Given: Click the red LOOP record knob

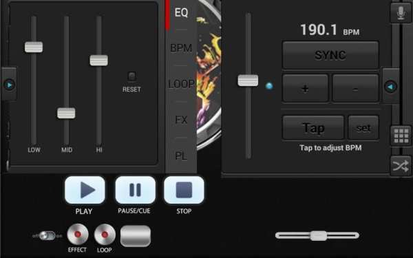Looking at the screenshot, I should [105, 234].
